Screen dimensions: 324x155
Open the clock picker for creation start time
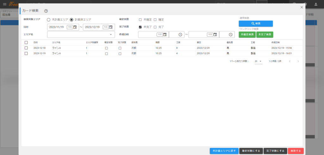click(180, 34)
